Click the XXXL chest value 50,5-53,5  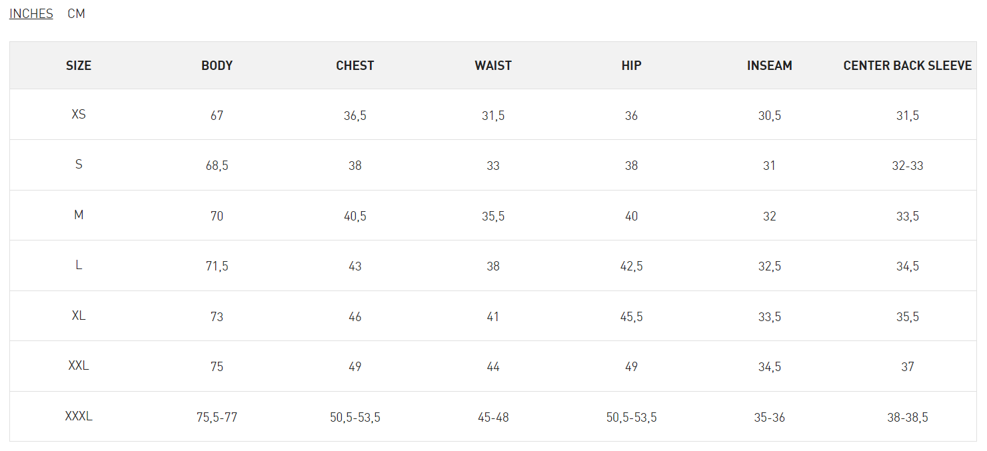(355, 418)
